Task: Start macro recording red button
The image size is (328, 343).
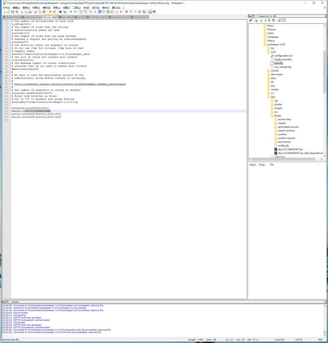Action: pos(127,12)
